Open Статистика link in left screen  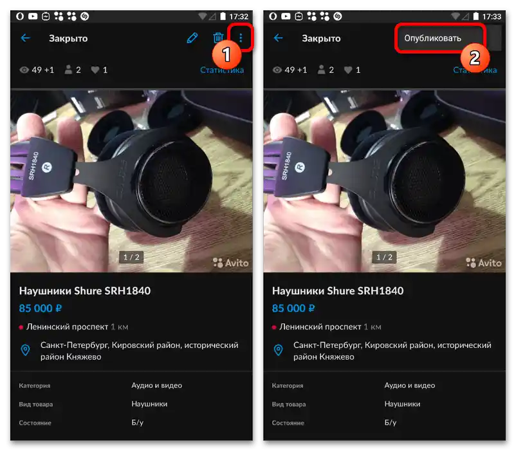pos(222,70)
